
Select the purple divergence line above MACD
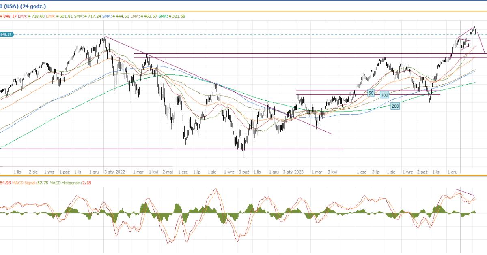coord(465,193)
